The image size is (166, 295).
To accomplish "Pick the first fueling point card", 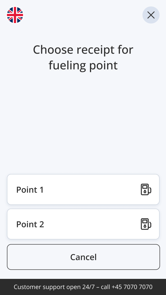I will coord(83,190).
